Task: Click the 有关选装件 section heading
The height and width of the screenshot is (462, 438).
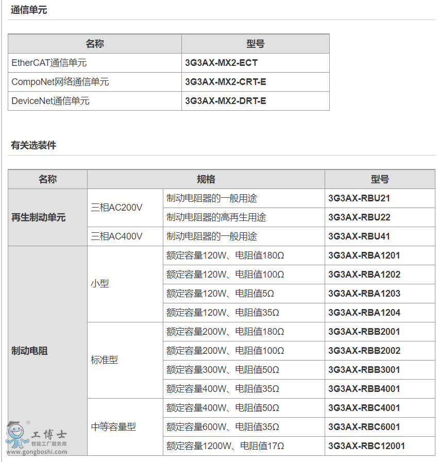Action: click(x=33, y=145)
